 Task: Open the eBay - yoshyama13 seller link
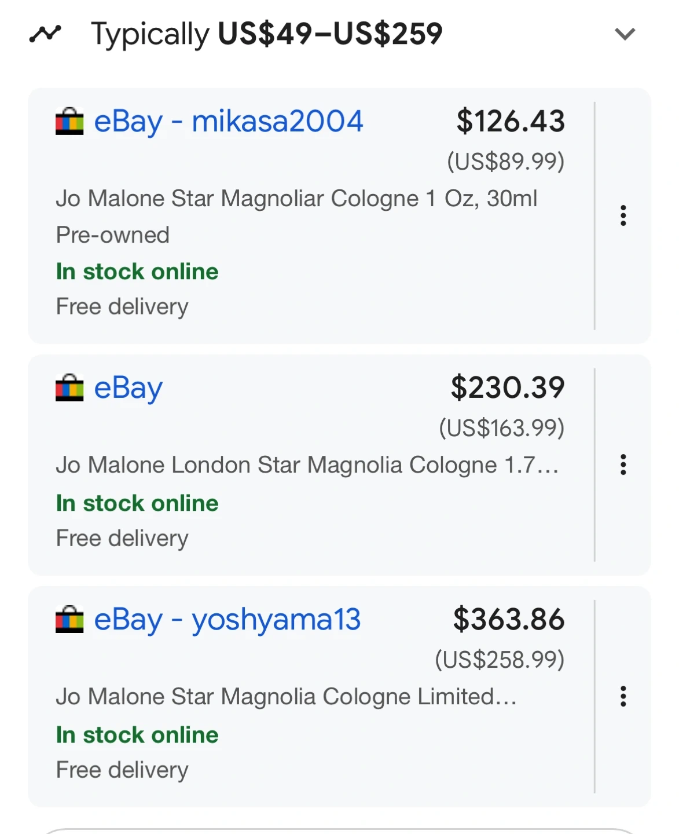tap(227, 620)
